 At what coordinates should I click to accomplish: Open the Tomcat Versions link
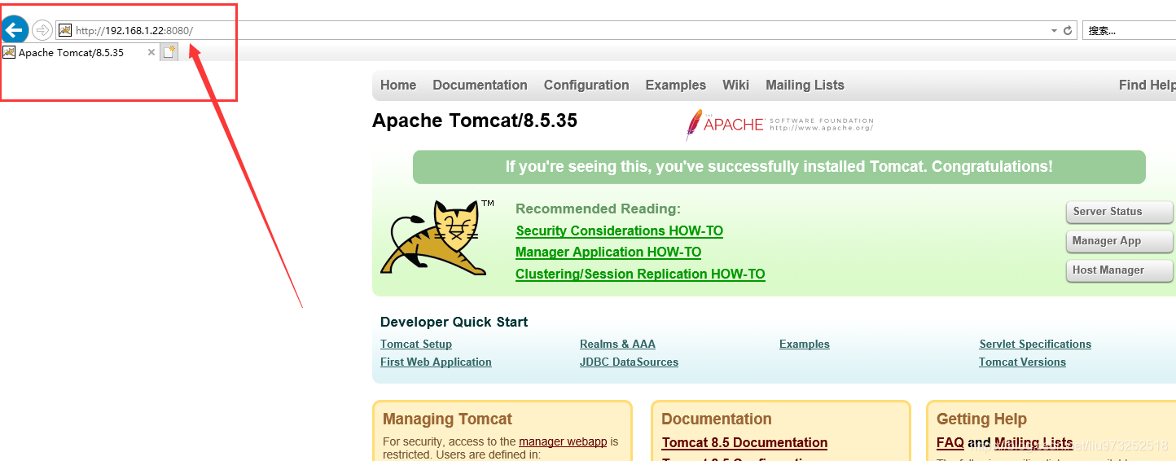tap(1022, 362)
